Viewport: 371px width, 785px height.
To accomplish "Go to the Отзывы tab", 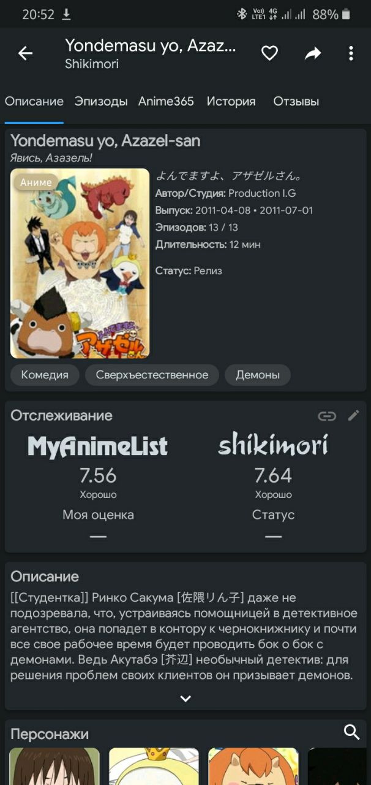I will (296, 102).
